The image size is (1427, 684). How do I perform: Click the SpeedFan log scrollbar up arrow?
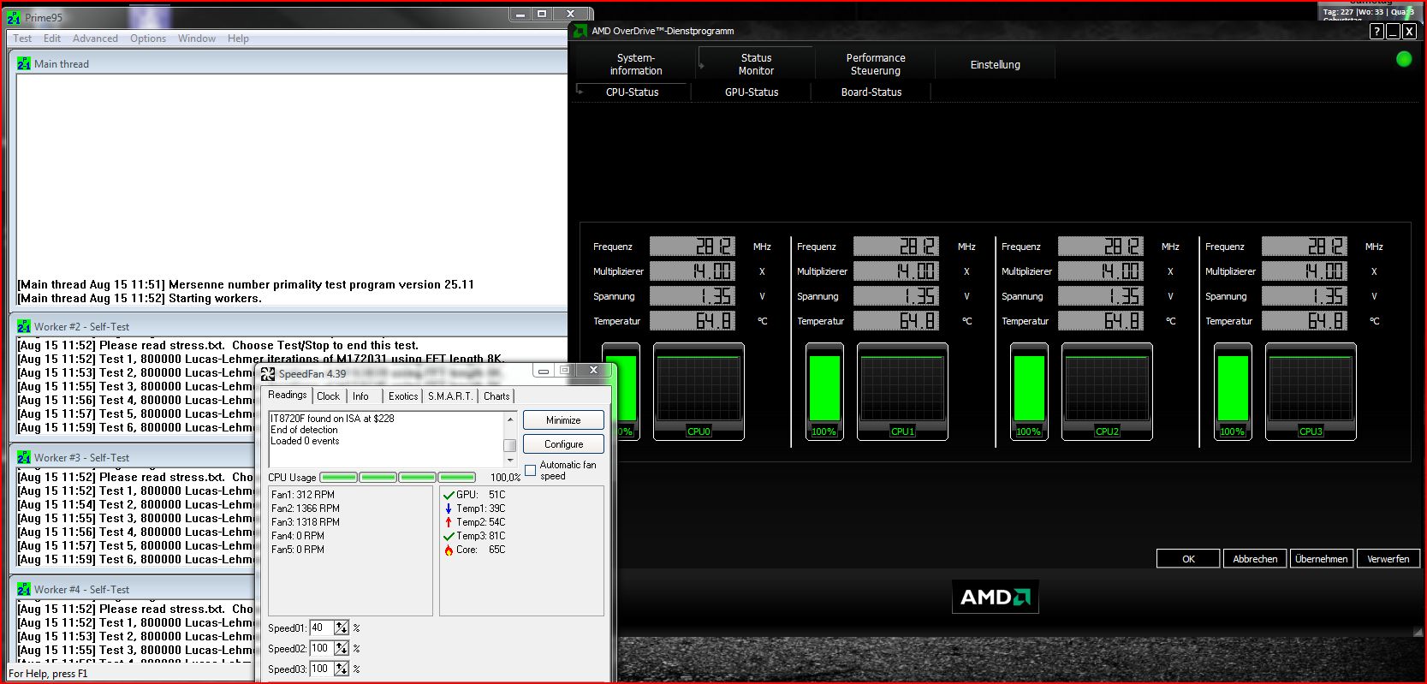pyautogui.click(x=510, y=419)
